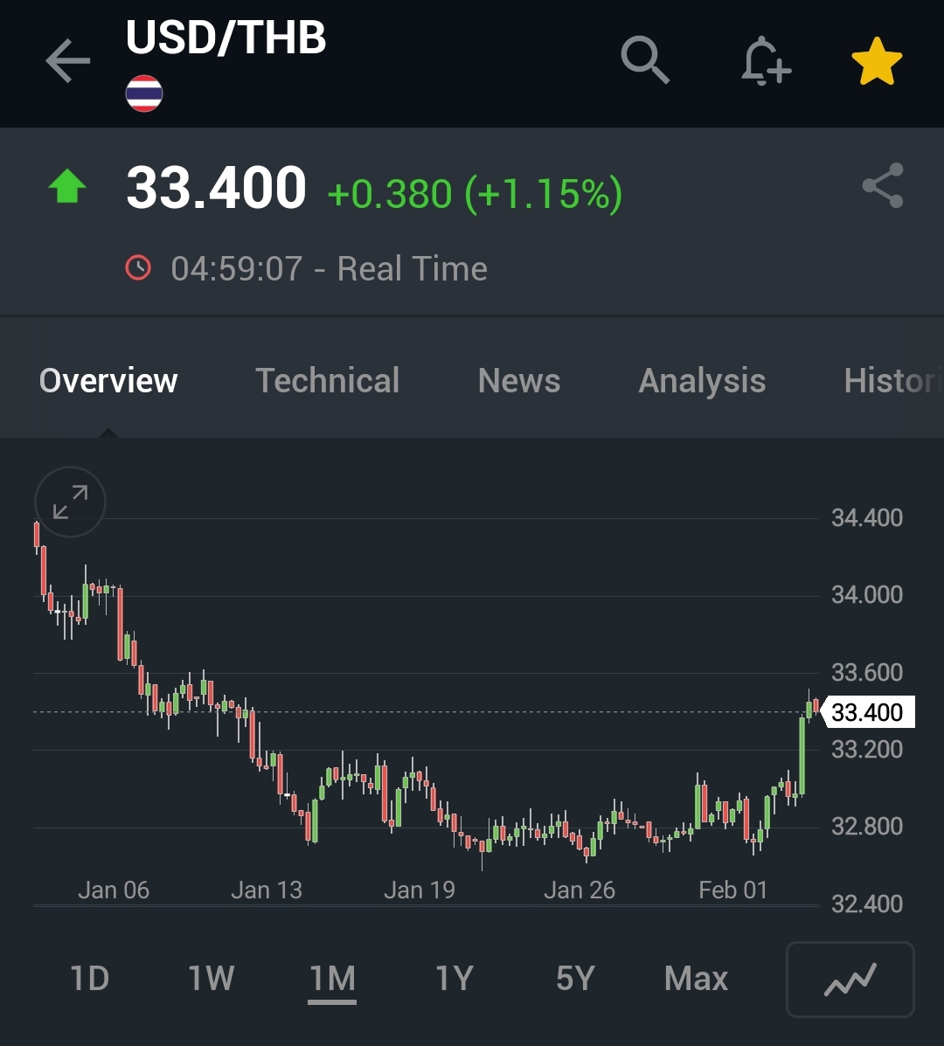Tap the red clock icon
Screen dimensions: 944x1046
click(138, 268)
